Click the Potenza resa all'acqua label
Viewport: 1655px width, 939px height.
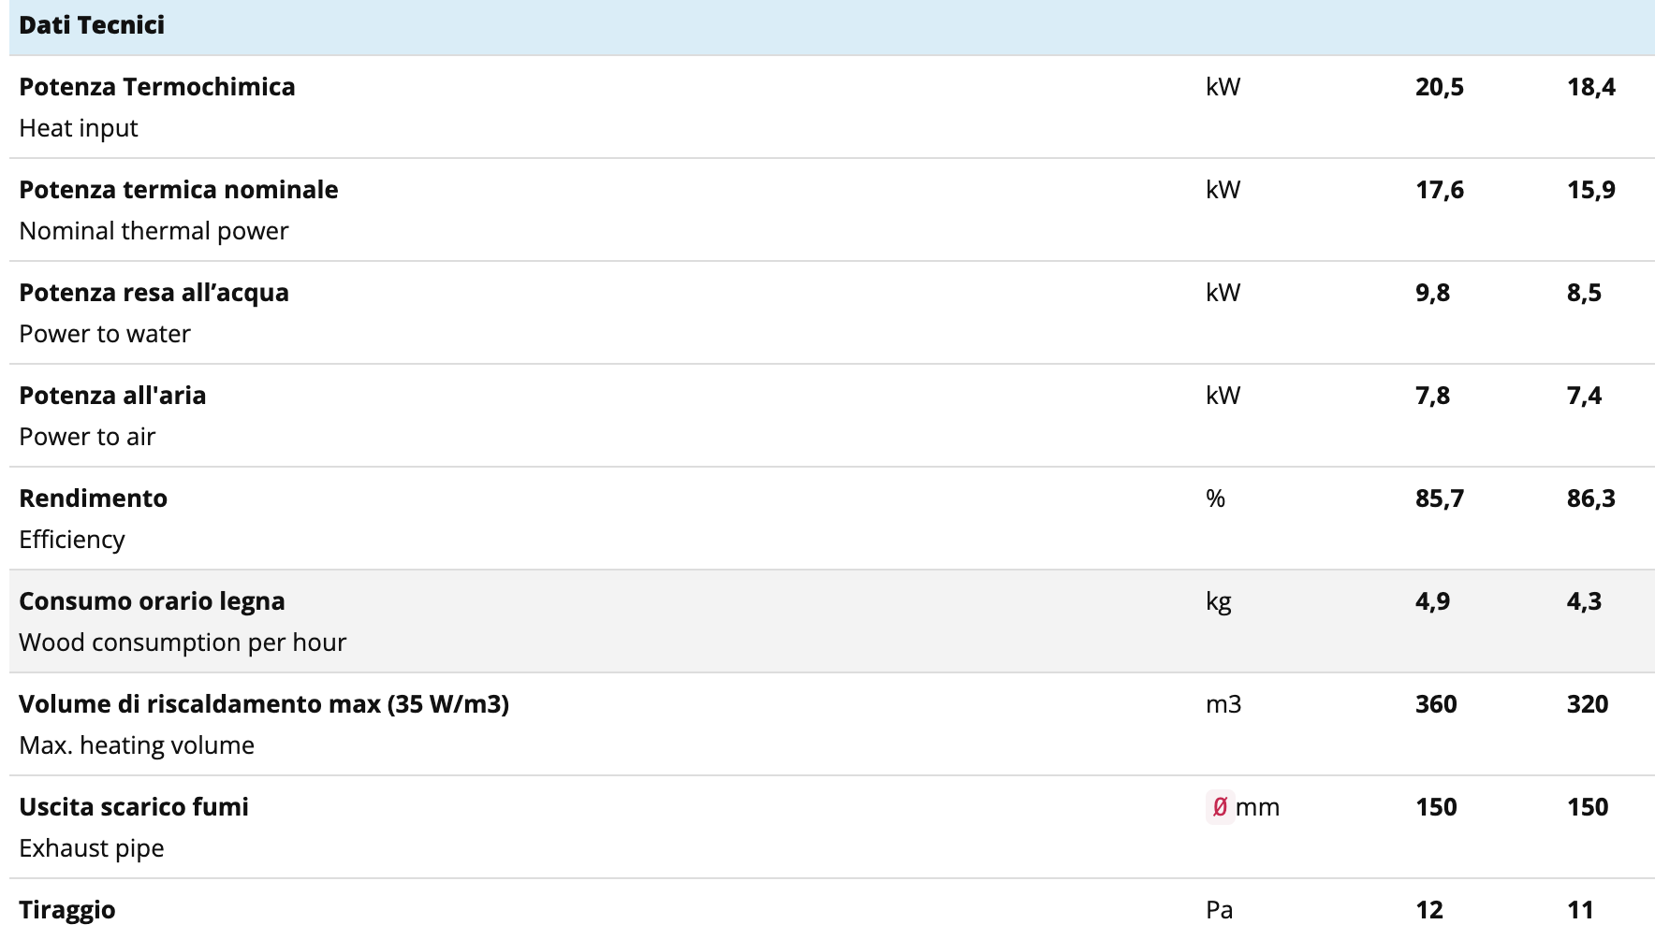pos(154,293)
